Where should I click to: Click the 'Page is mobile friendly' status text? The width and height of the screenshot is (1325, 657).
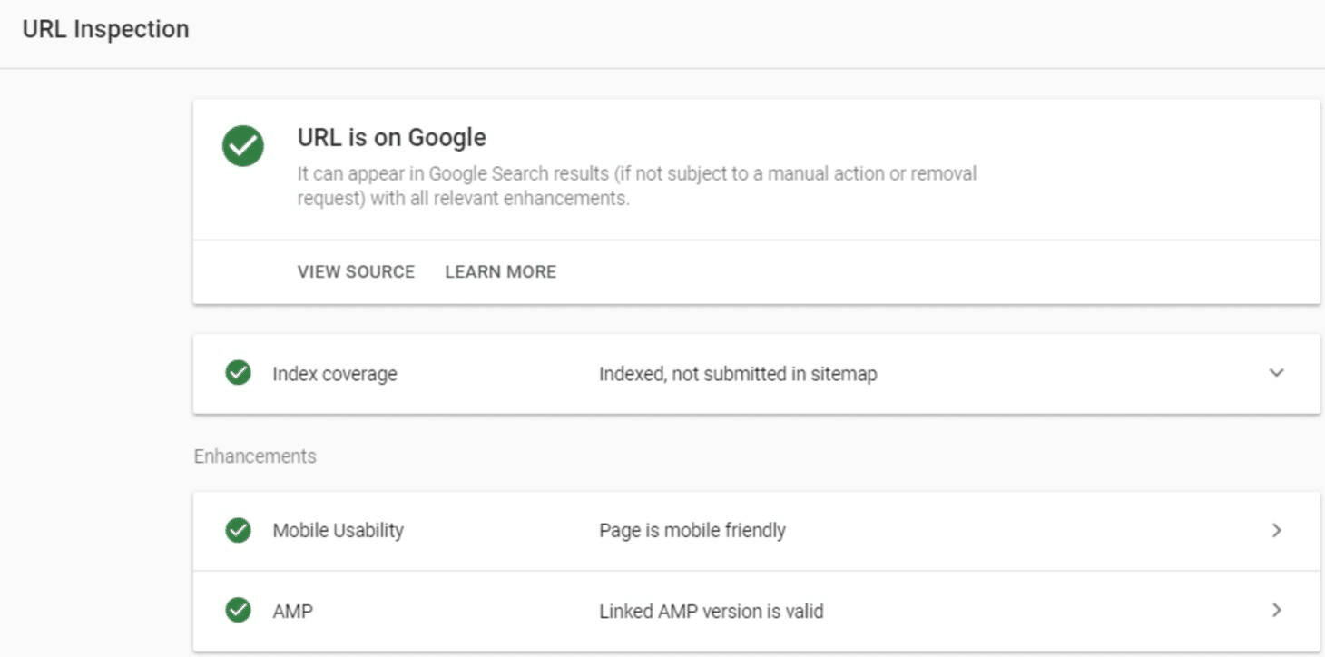(692, 531)
